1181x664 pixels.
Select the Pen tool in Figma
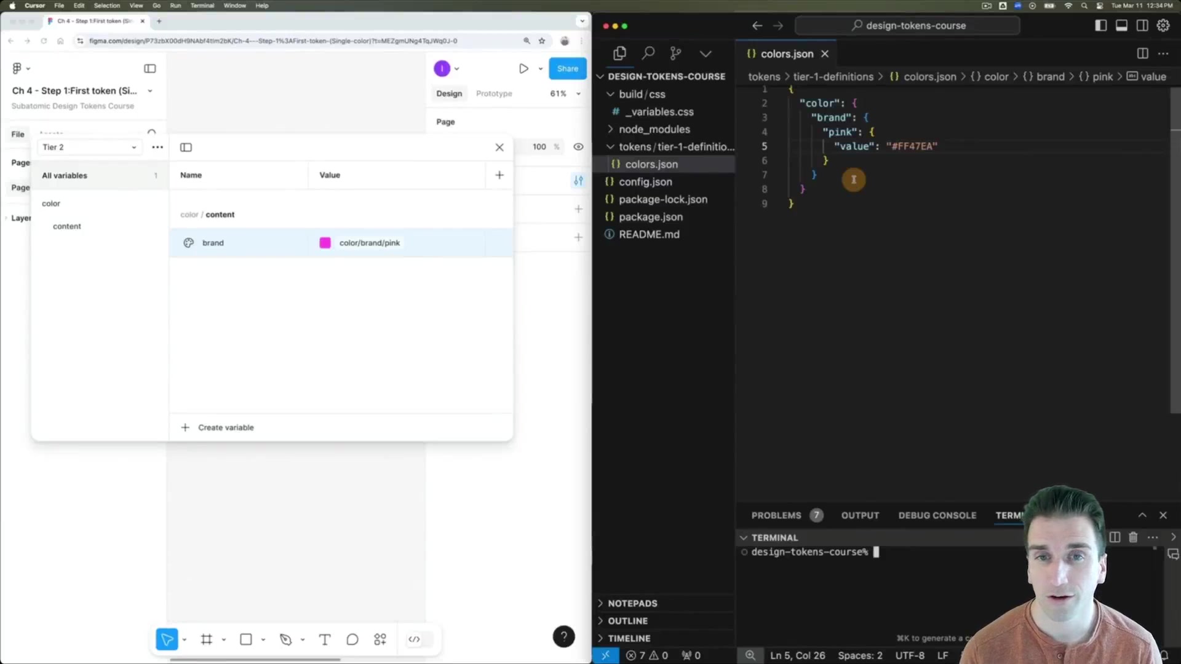tap(285, 639)
